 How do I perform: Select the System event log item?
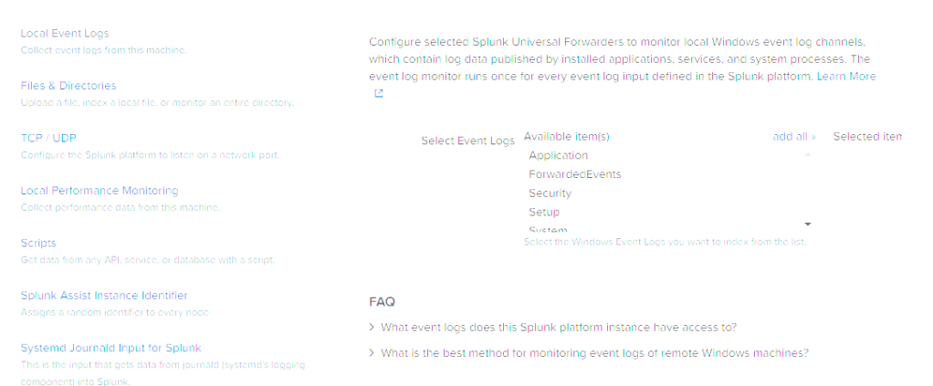coord(548,230)
